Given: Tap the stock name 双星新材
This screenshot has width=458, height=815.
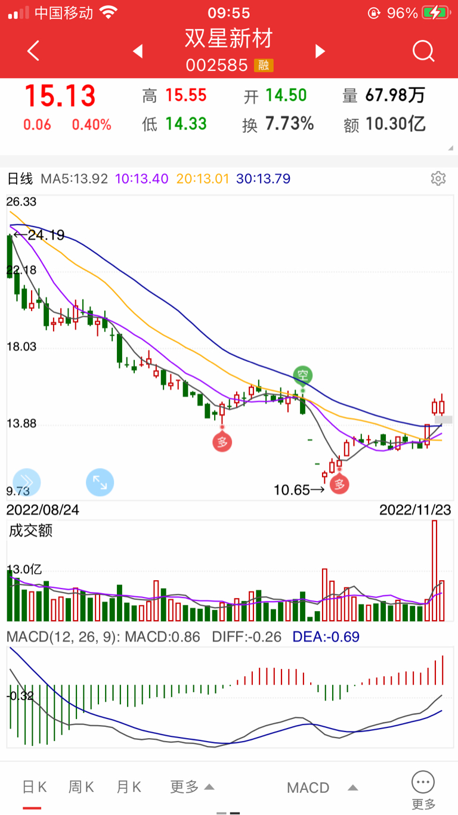Looking at the screenshot, I should click(x=229, y=39).
